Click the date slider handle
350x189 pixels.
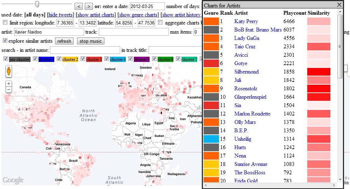(x=37, y=4)
